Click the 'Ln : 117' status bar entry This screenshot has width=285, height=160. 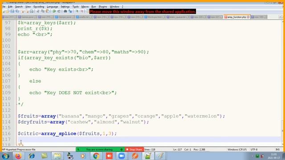[x=177, y=149]
